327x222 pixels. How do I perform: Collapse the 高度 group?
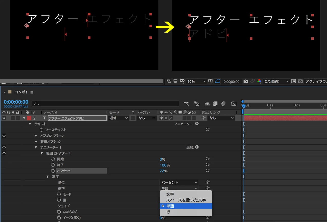48,177
